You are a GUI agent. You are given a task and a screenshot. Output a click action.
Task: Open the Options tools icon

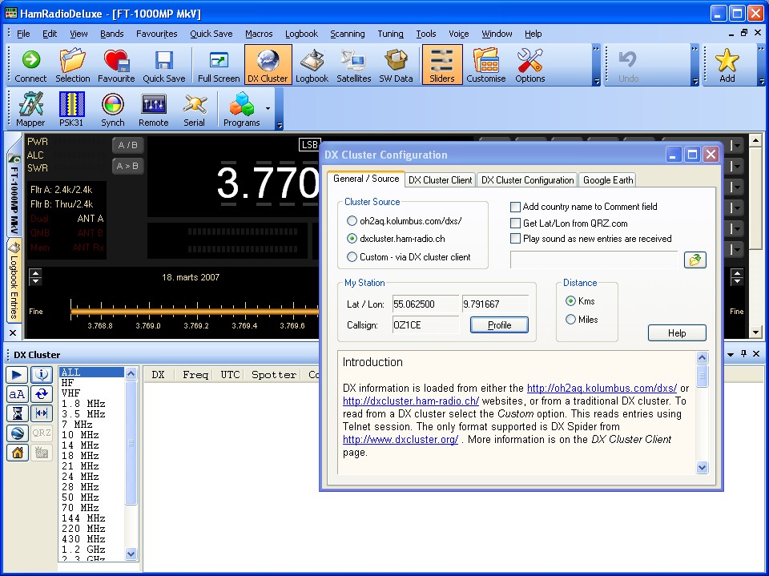(x=529, y=65)
